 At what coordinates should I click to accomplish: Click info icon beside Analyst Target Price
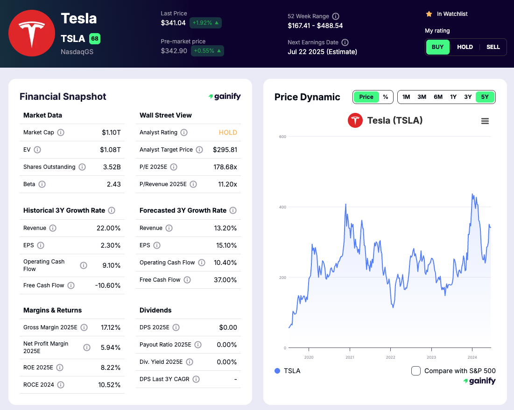click(199, 150)
